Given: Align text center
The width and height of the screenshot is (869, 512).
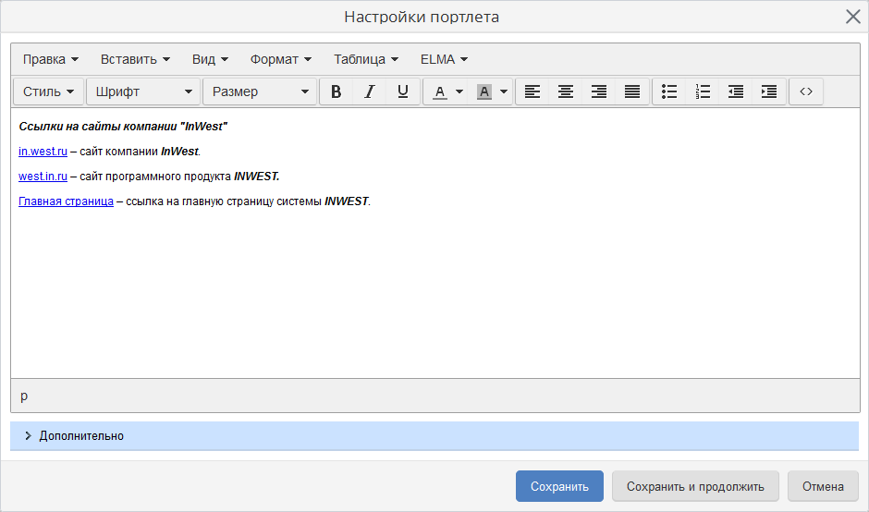Looking at the screenshot, I should point(565,91).
